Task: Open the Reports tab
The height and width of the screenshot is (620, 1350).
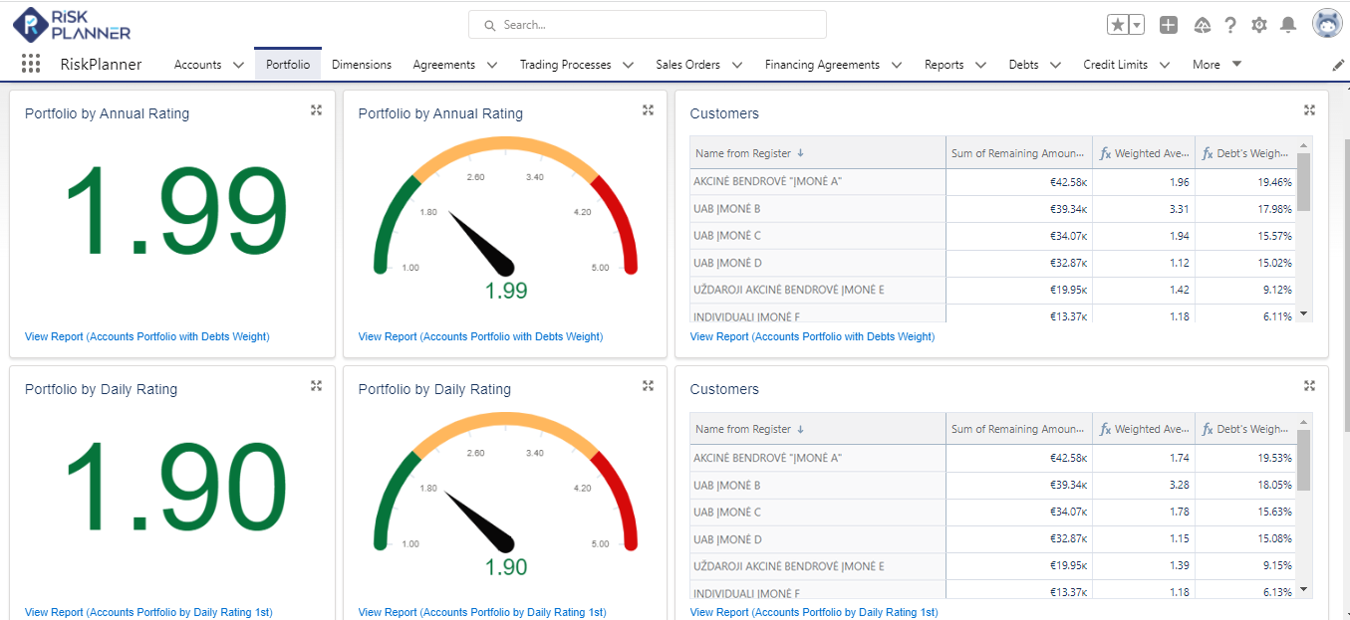Action: pos(944,65)
